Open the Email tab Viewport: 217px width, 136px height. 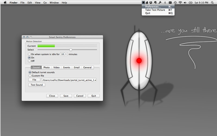click(77, 68)
